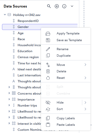Choose Save as Template from context menu

69,40
